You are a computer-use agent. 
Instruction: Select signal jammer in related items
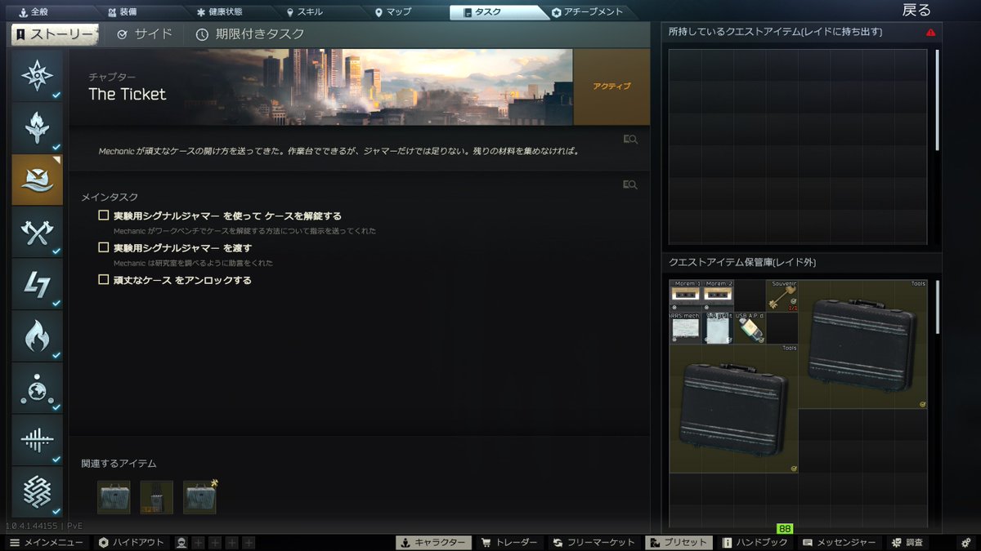157,497
